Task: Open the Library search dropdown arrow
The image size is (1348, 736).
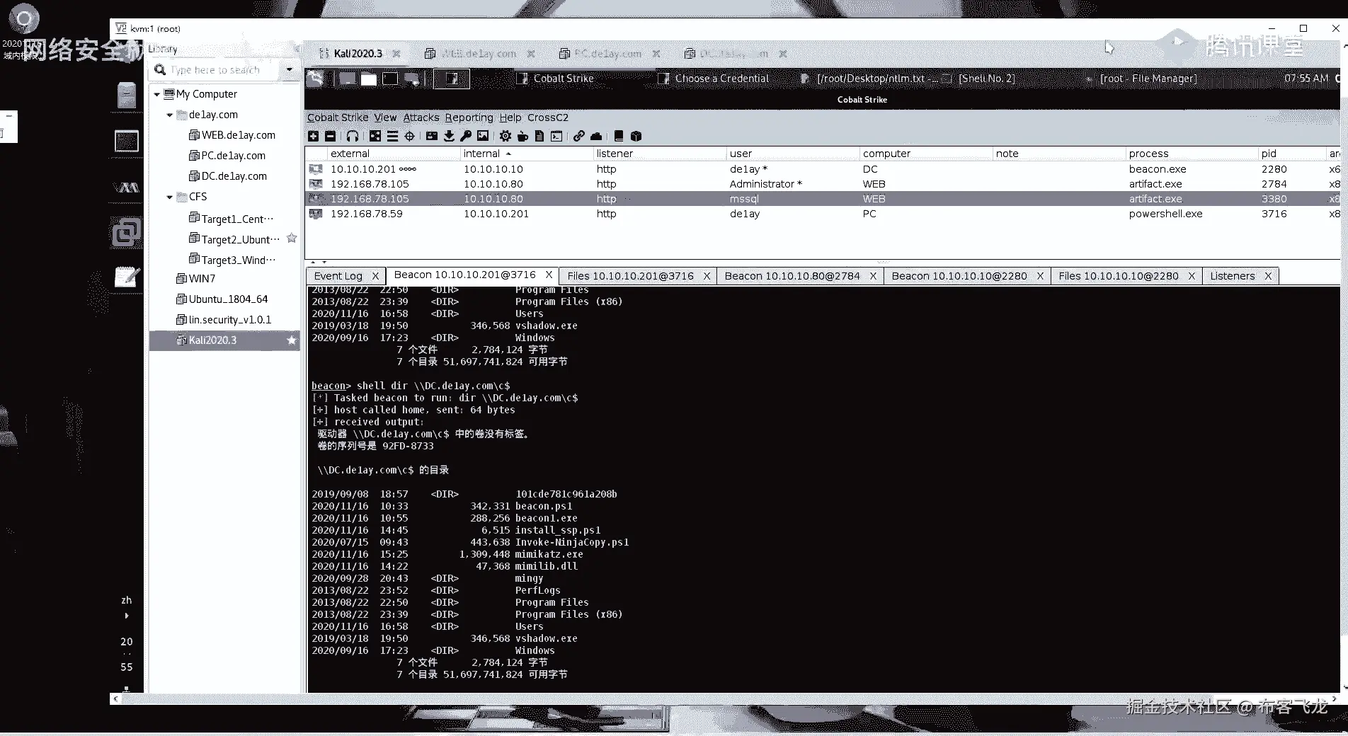Action: pos(289,69)
